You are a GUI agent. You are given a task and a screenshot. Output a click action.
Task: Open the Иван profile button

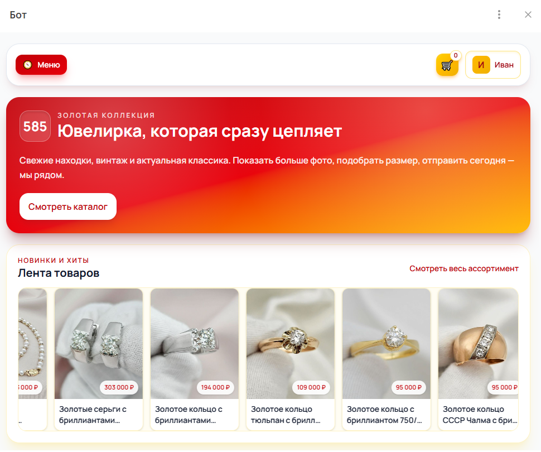(x=492, y=65)
